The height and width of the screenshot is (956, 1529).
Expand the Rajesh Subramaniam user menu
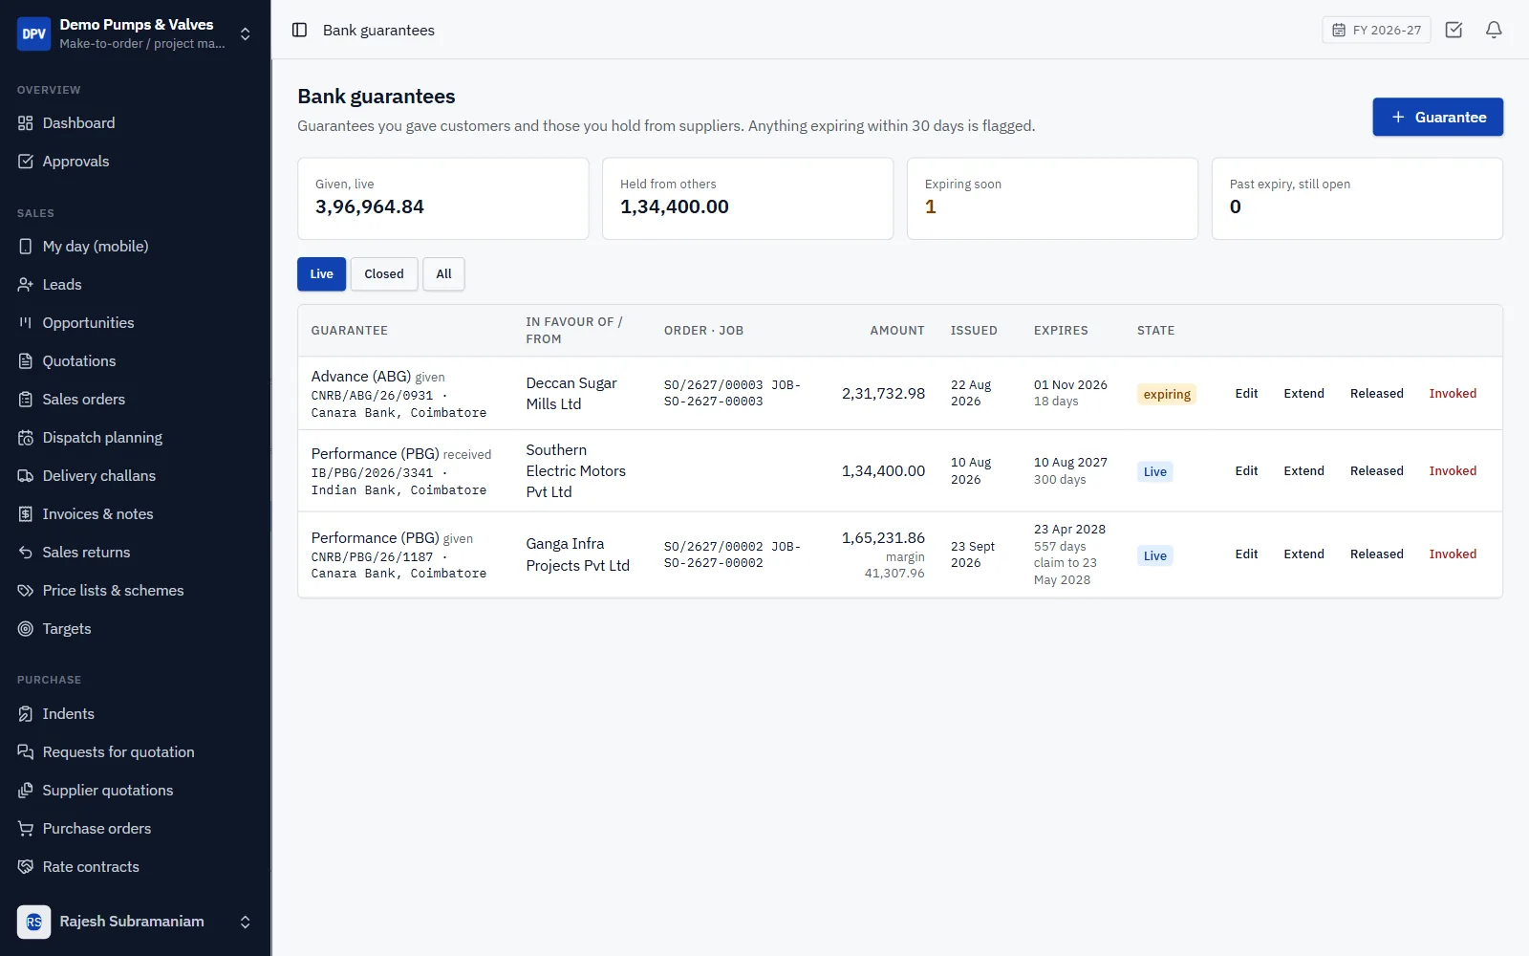(135, 922)
